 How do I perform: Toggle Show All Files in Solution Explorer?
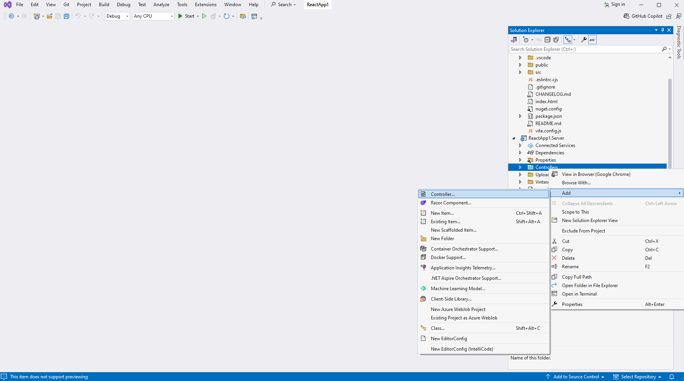(556, 40)
